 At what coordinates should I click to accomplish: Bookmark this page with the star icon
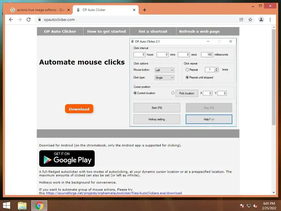click(x=250, y=20)
